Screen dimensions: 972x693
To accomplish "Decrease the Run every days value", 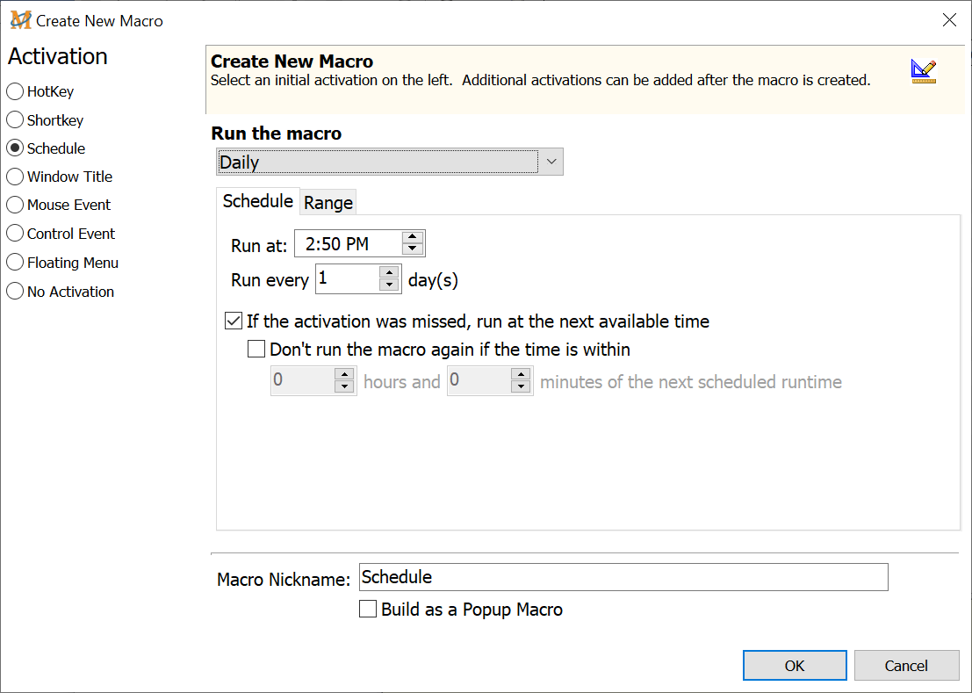I will point(390,285).
